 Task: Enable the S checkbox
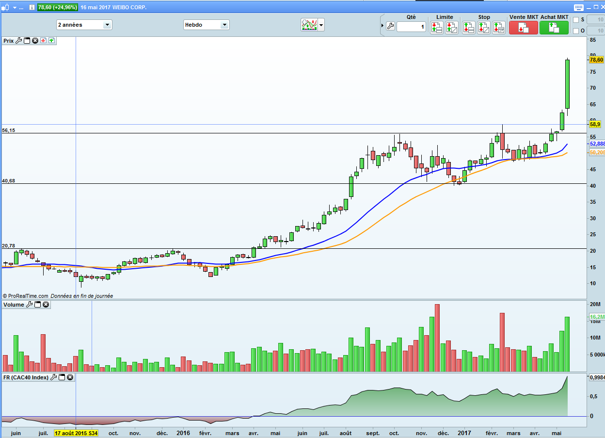pos(576,20)
